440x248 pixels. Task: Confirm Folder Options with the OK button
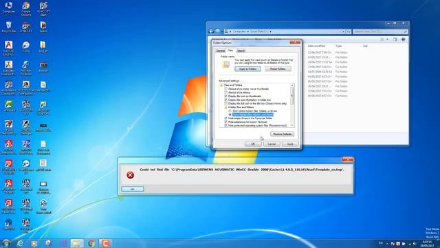tap(253, 144)
